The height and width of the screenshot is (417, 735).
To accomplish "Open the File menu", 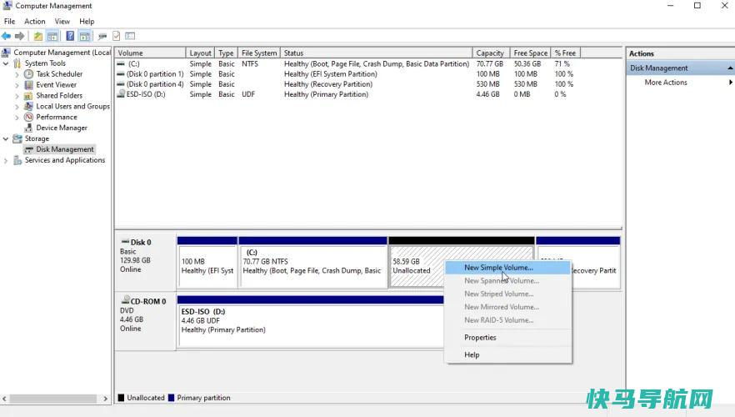I will point(9,22).
